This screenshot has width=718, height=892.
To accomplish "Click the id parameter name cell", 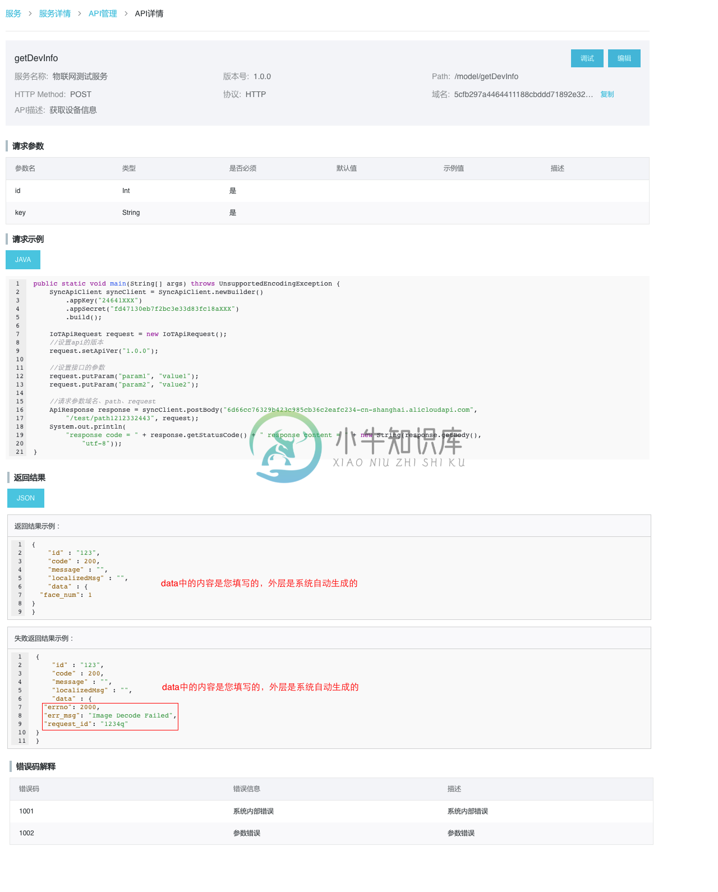I will 18,191.
